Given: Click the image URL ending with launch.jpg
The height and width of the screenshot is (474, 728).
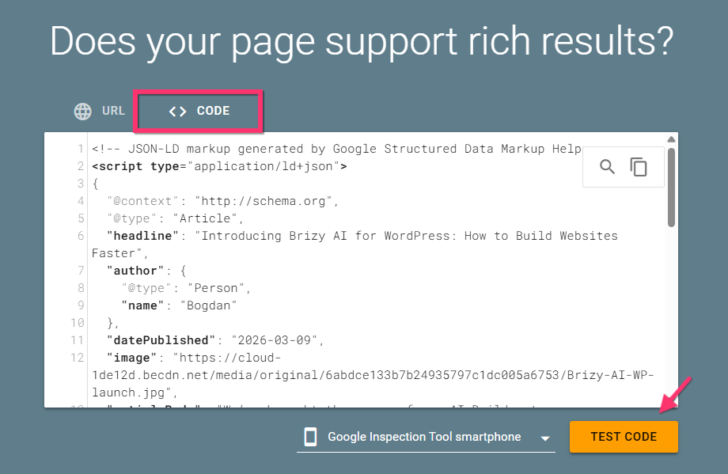Looking at the screenshot, I should tap(373, 375).
